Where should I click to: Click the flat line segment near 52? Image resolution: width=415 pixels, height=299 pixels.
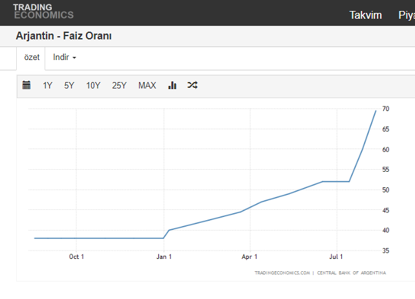[336, 181]
